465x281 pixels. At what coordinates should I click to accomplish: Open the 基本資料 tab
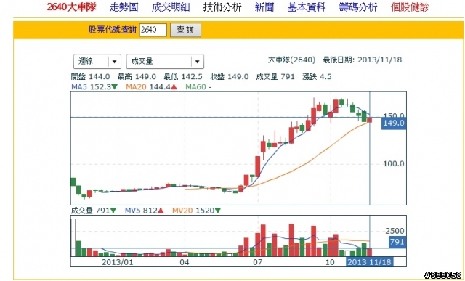pos(307,7)
